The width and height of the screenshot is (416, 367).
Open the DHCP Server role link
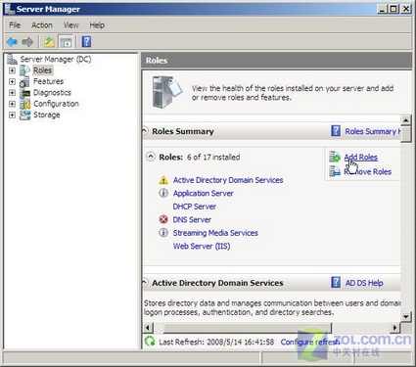195,206
